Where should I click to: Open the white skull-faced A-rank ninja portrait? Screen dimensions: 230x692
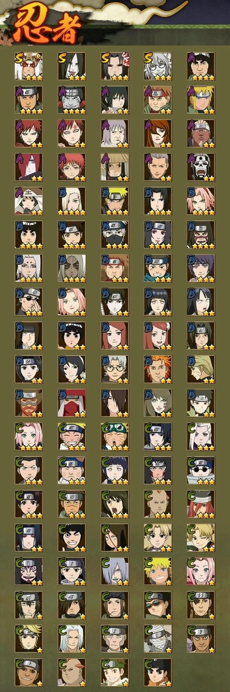[201, 167]
